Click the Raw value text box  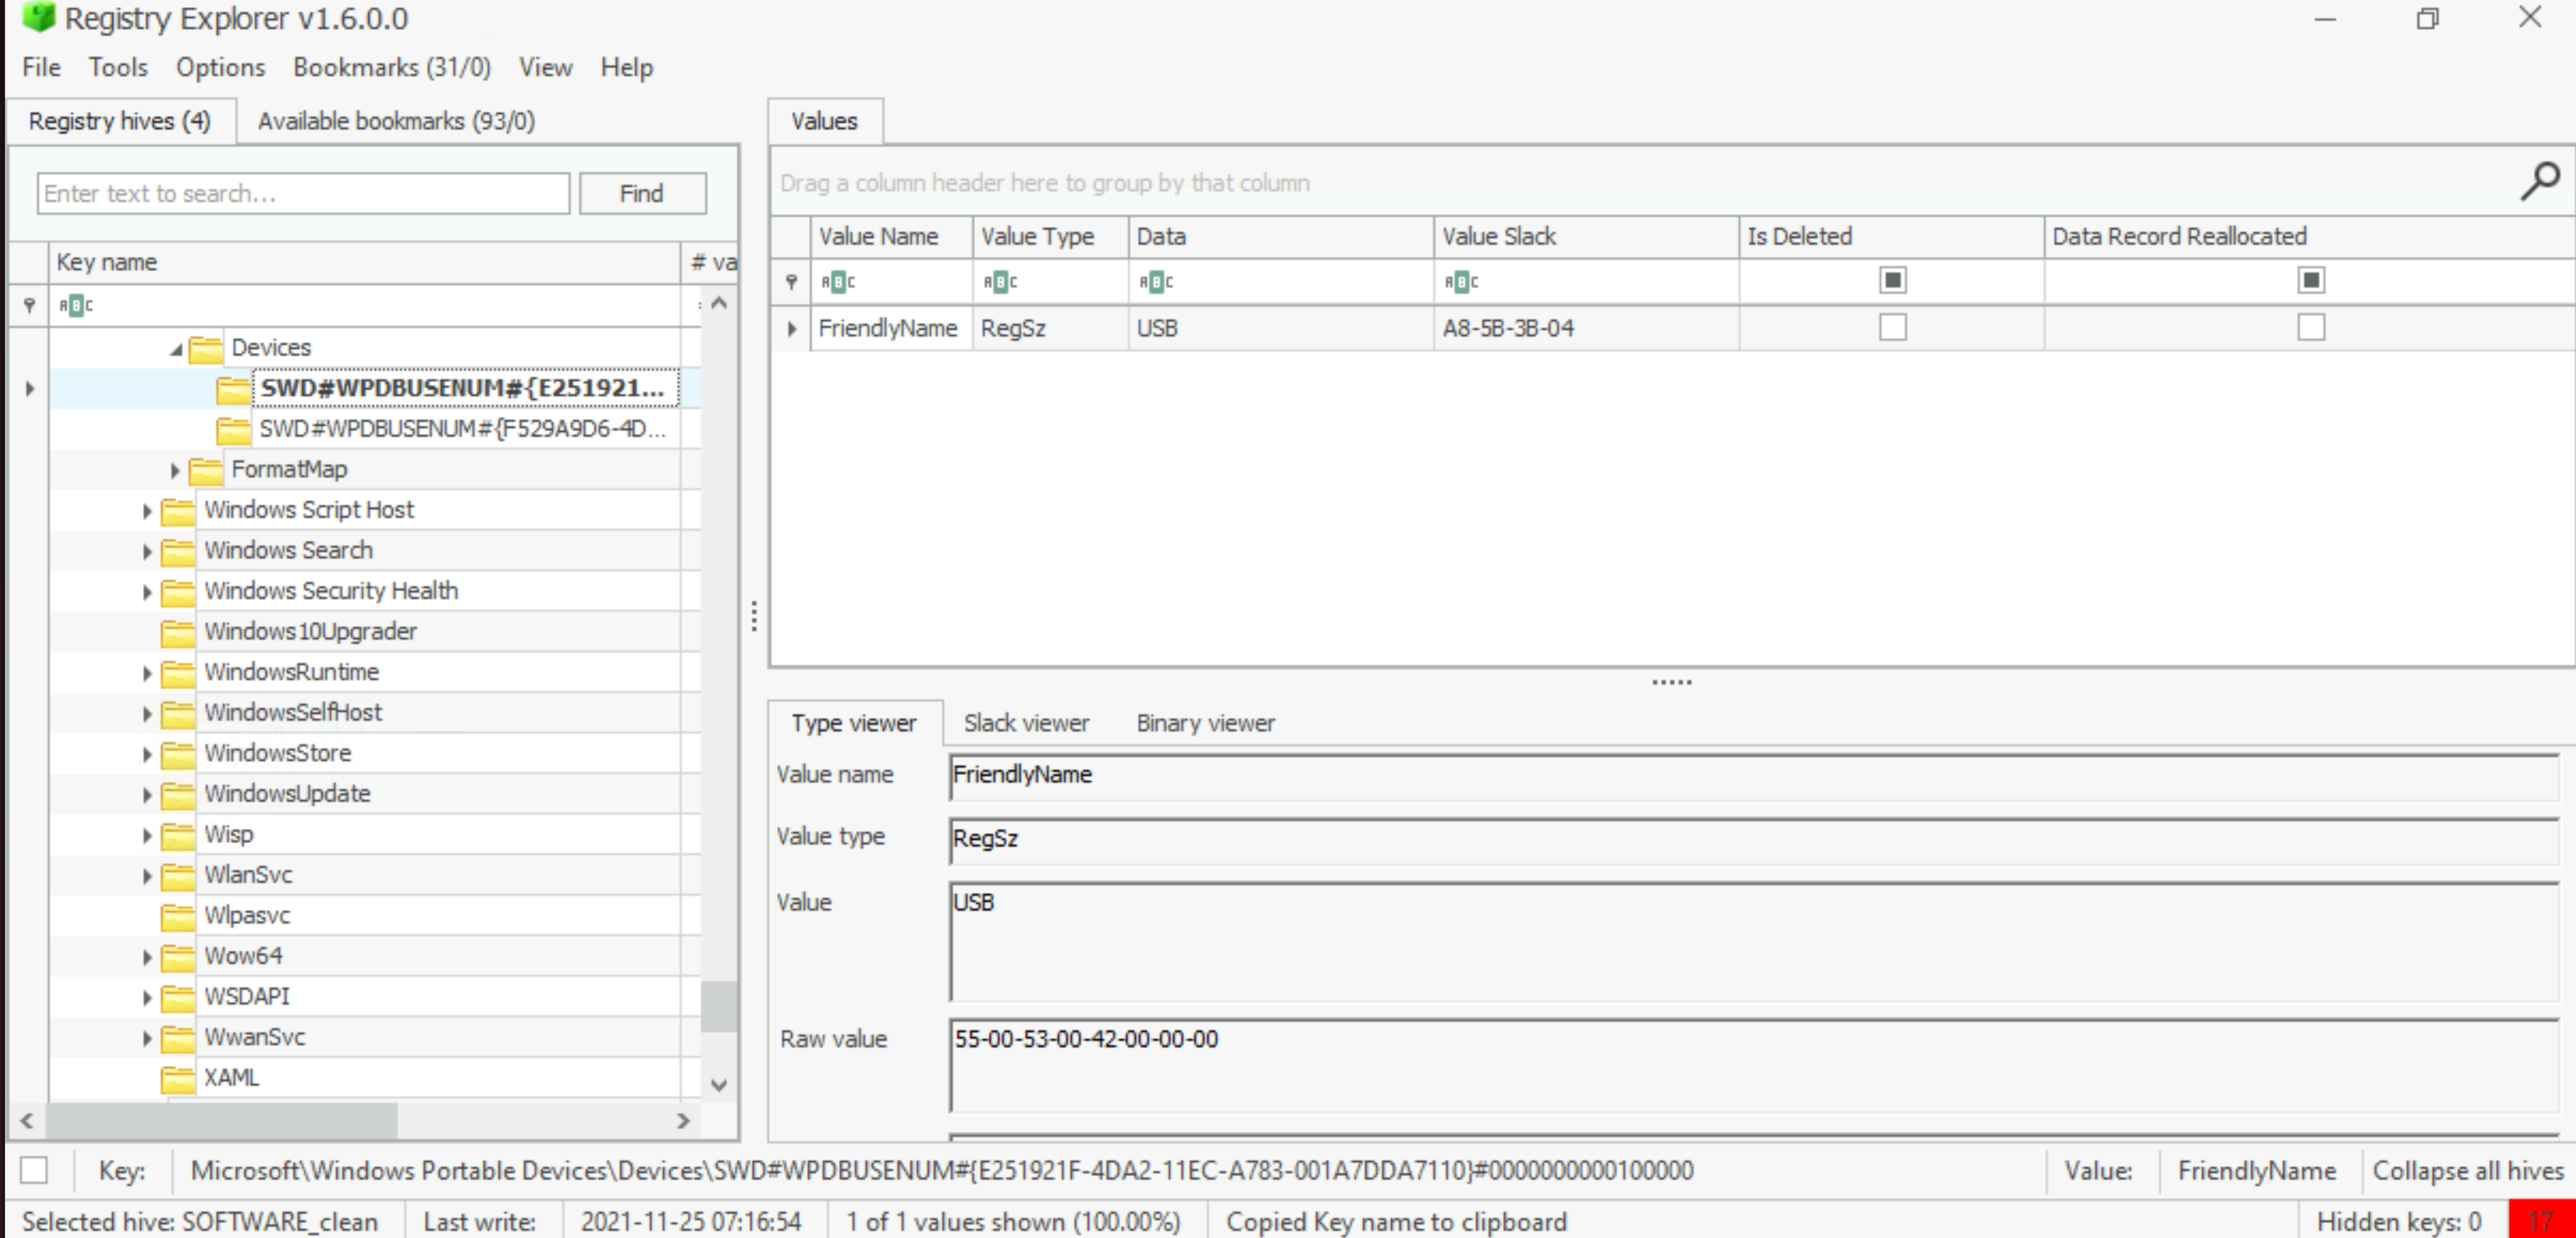point(1753,1065)
